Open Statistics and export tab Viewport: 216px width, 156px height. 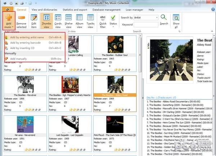tap(75, 10)
